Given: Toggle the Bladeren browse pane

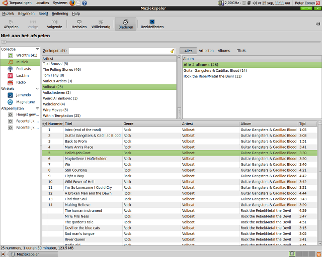Looking at the screenshot, I should 125,25.
